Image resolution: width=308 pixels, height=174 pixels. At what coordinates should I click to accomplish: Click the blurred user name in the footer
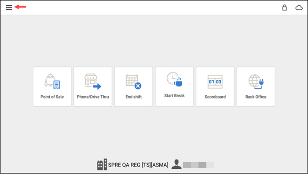pyautogui.click(x=198, y=165)
